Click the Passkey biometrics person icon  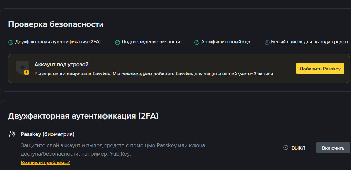pos(12,134)
